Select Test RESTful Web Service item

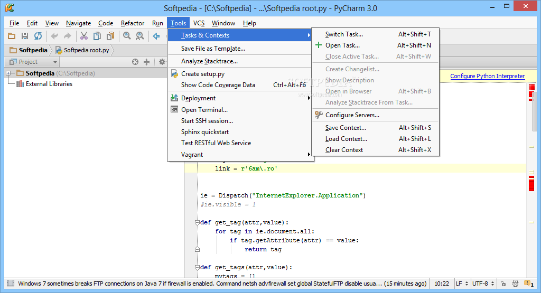pyautogui.click(x=240, y=143)
